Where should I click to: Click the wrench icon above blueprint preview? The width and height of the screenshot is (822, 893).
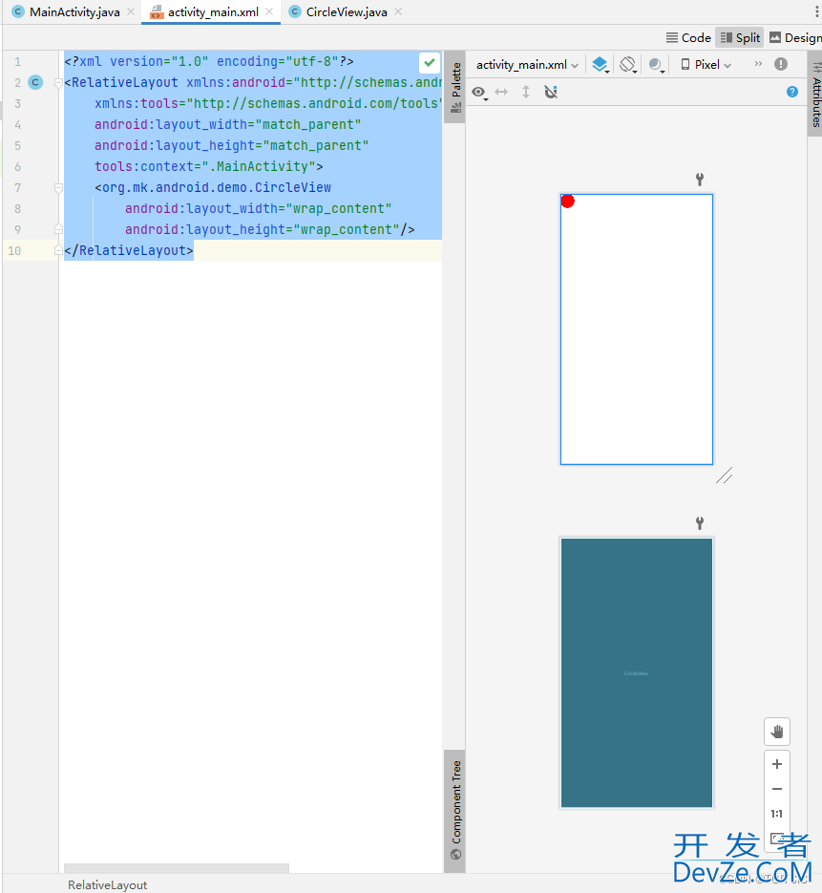click(700, 522)
